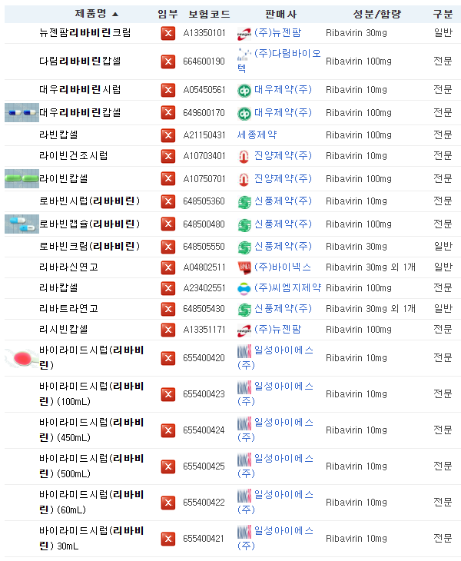Click red X icon for 리시빈캅셀
461x561 pixels.
[x=167, y=330]
